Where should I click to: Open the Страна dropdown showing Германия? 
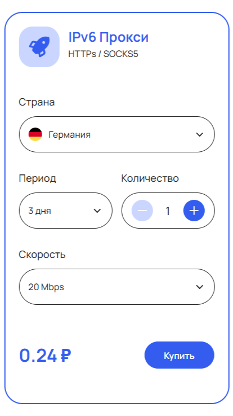point(116,134)
